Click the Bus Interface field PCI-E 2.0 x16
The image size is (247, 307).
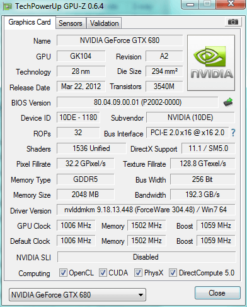click(187, 133)
